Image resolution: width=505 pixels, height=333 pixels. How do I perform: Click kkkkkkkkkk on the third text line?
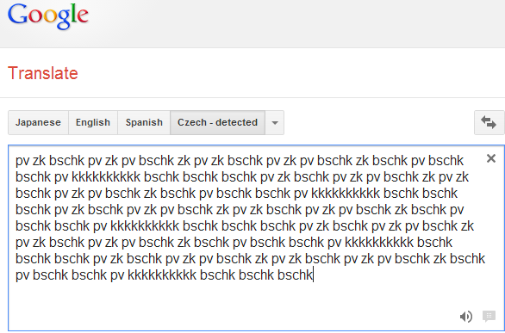[346, 194]
